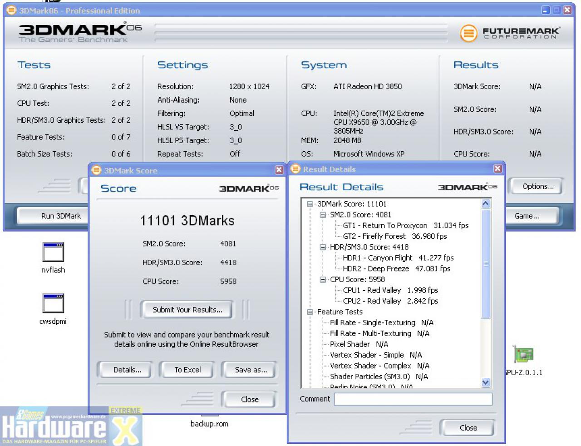581x446 pixels.
Task: Click the Feature Tests 0 of 7 value
Action: point(121,137)
